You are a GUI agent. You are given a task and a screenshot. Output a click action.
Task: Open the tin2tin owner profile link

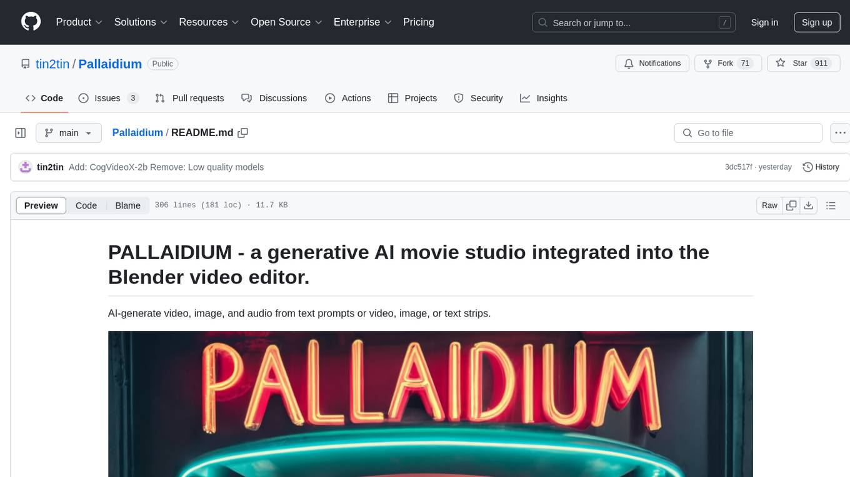pos(52,64)
